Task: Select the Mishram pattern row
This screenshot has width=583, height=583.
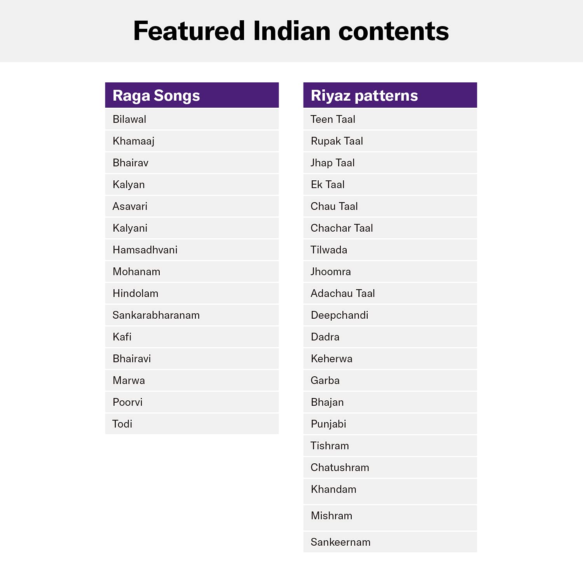Action: (332, 516)
